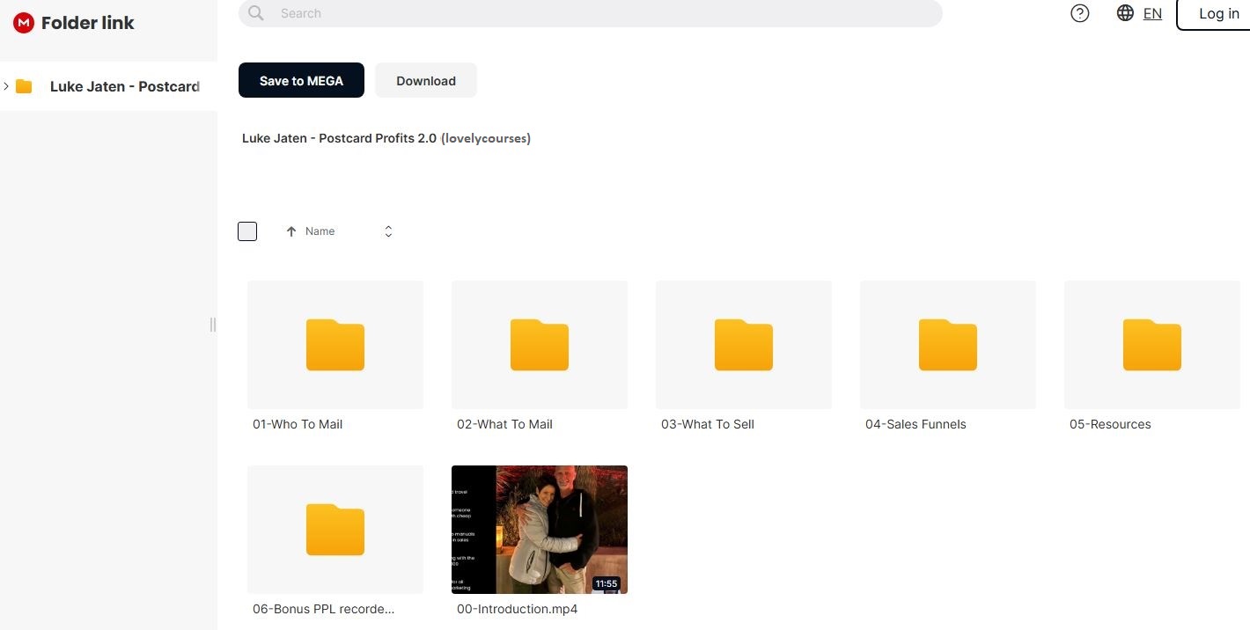Image resolution: width=1250 pixels, height=630 pixels.
Task: Click the search magnifier icon
Action: point(256,13)
